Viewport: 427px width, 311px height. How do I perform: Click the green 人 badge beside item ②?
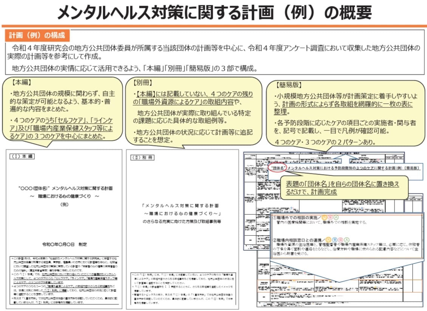click(x=346, y=239)
